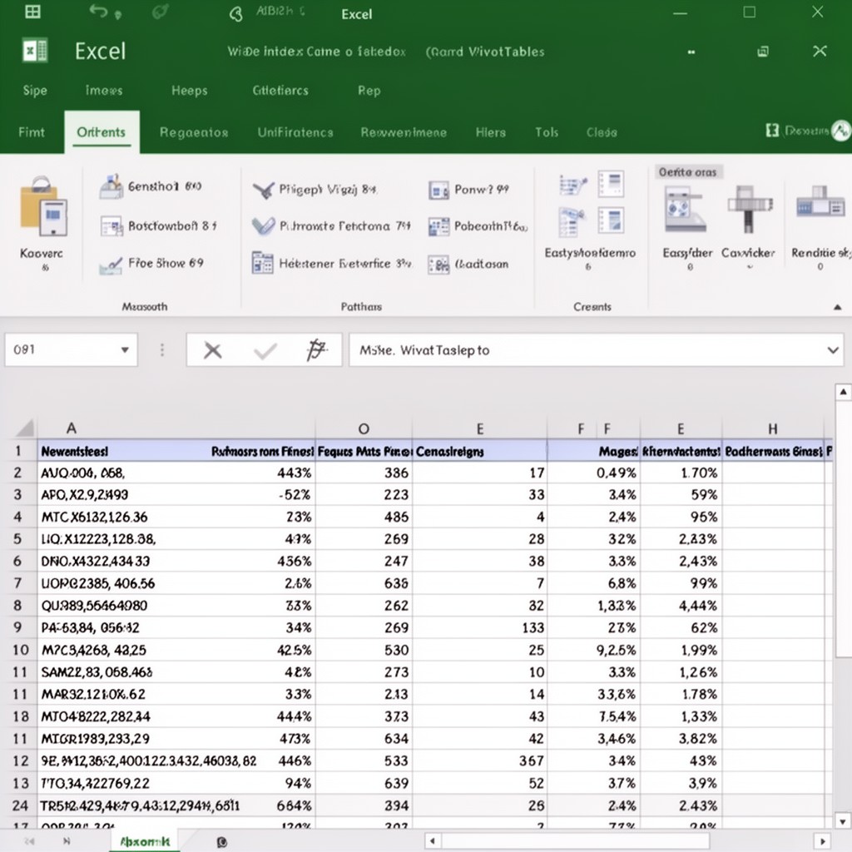Open the dropdown under Kaoverc
The image size is (852, 852).
pos(45,267)
